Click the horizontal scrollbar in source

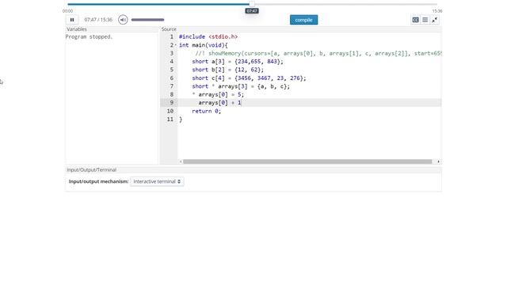coord(307,161)
